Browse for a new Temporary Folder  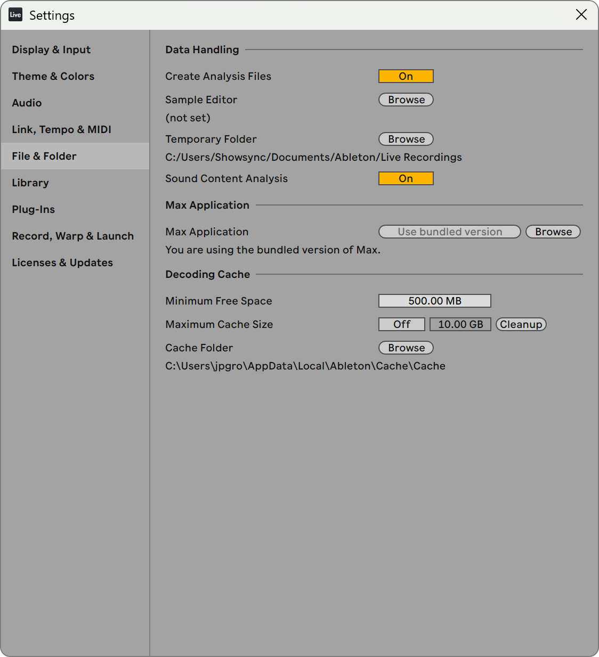click(x=406, y=139)
